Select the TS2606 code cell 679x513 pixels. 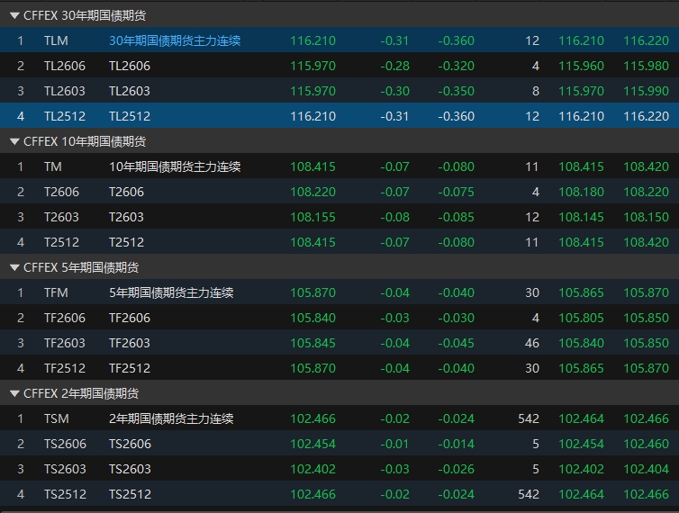point(65,444)
